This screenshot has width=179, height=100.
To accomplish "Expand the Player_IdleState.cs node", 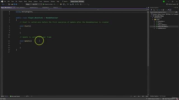I will 154,25.
